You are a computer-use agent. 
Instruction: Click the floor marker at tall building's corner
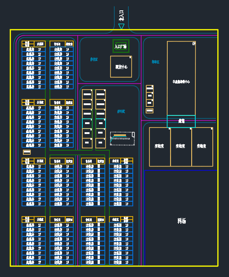coord(194,43)
